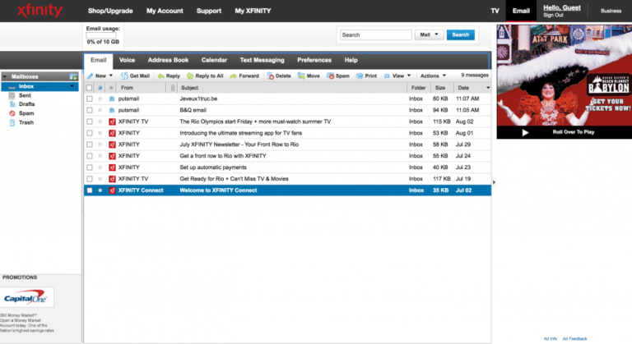Check the box for B&Q email
Screen dimensions: 632x344
[90, 109]
